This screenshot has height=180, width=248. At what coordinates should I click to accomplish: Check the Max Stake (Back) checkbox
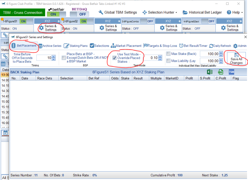168,54
